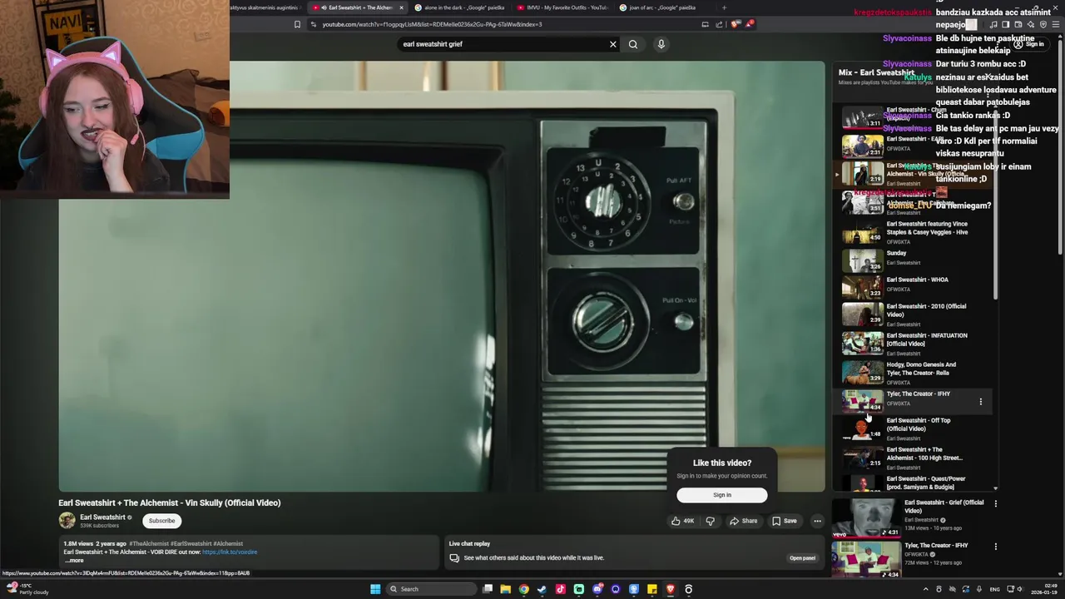Open the link.to/voirdire link
The height and width of the screenshot is (599, 1065).
(x=230, y=552)
